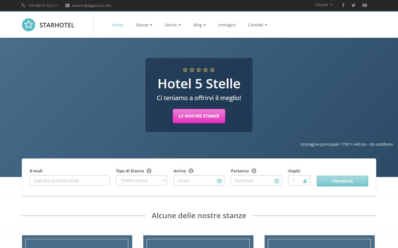398x248 pixels.
Task: Open calendar icon in Arrivo field
Action: pos(219,181)
